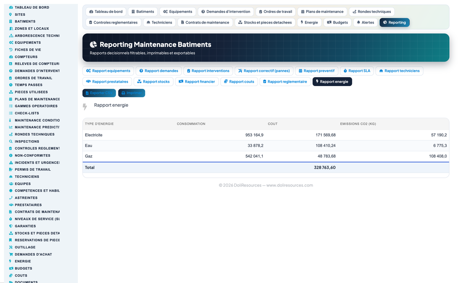Open Contrats de maintenance top tab

[205, 22]
